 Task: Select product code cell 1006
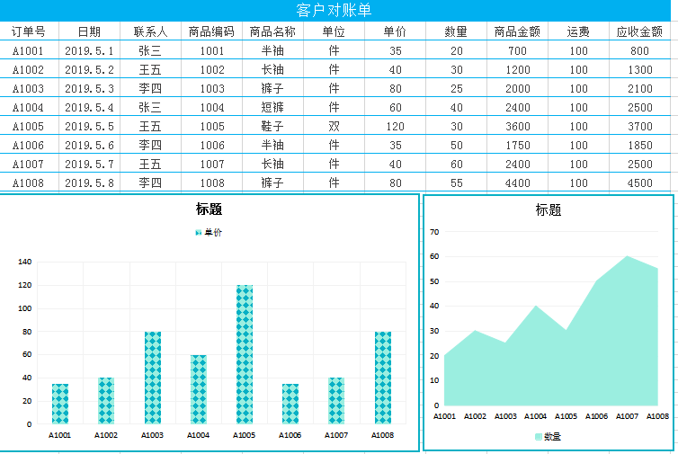pos(212,145)
